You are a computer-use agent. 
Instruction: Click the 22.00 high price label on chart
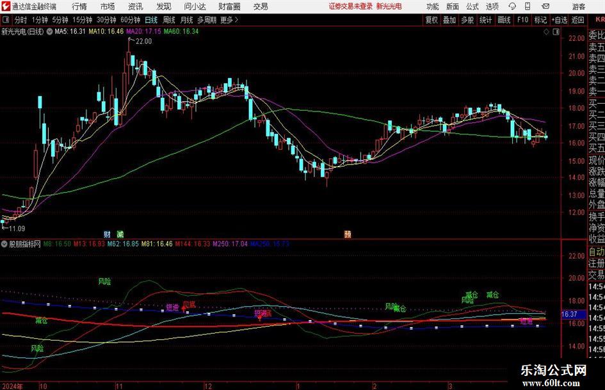pos(143,42)
